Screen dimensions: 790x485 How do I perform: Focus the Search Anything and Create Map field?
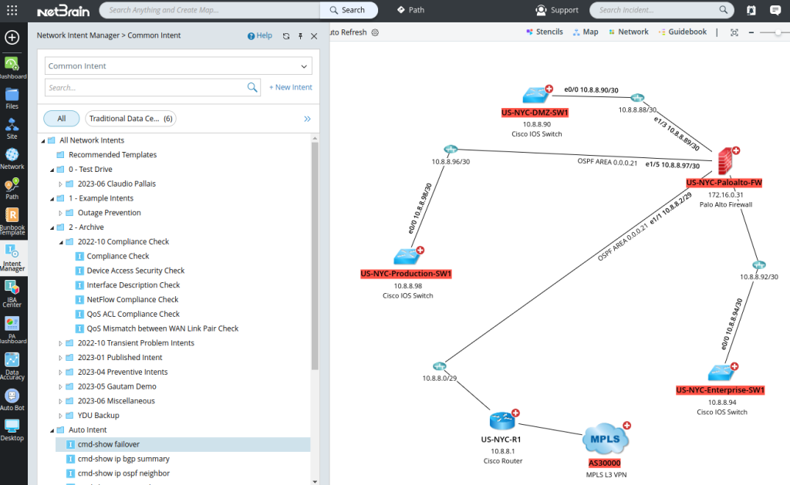click(210, 10)
